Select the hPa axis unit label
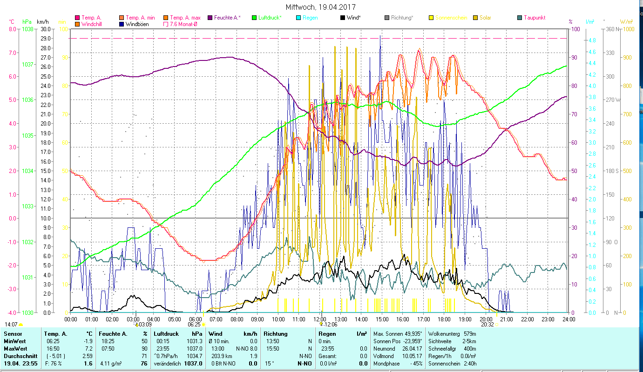 click(27, 22)
